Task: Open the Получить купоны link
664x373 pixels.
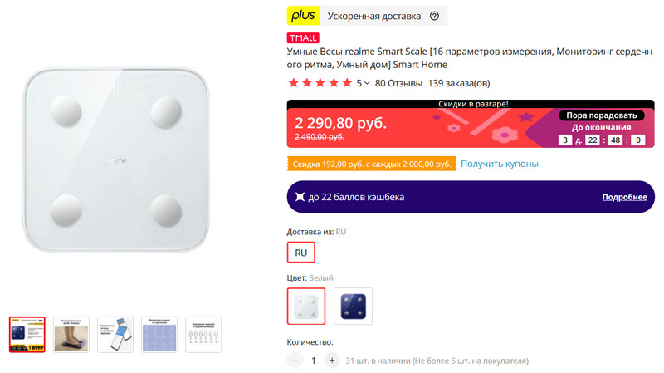Action: coord(500,164)
